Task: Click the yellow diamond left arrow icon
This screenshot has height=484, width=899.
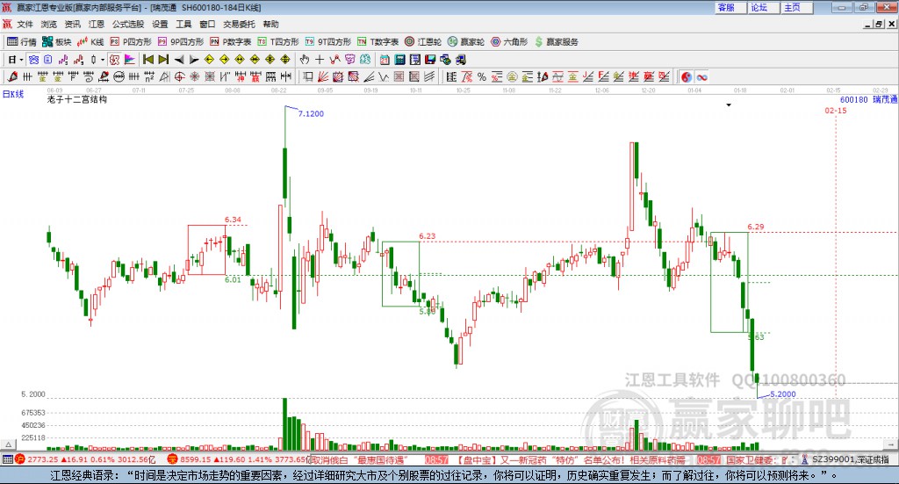Action: [209, 60]
